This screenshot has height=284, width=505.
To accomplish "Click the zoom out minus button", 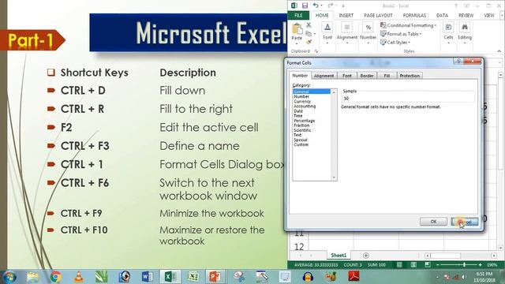I will click(437, 265).
